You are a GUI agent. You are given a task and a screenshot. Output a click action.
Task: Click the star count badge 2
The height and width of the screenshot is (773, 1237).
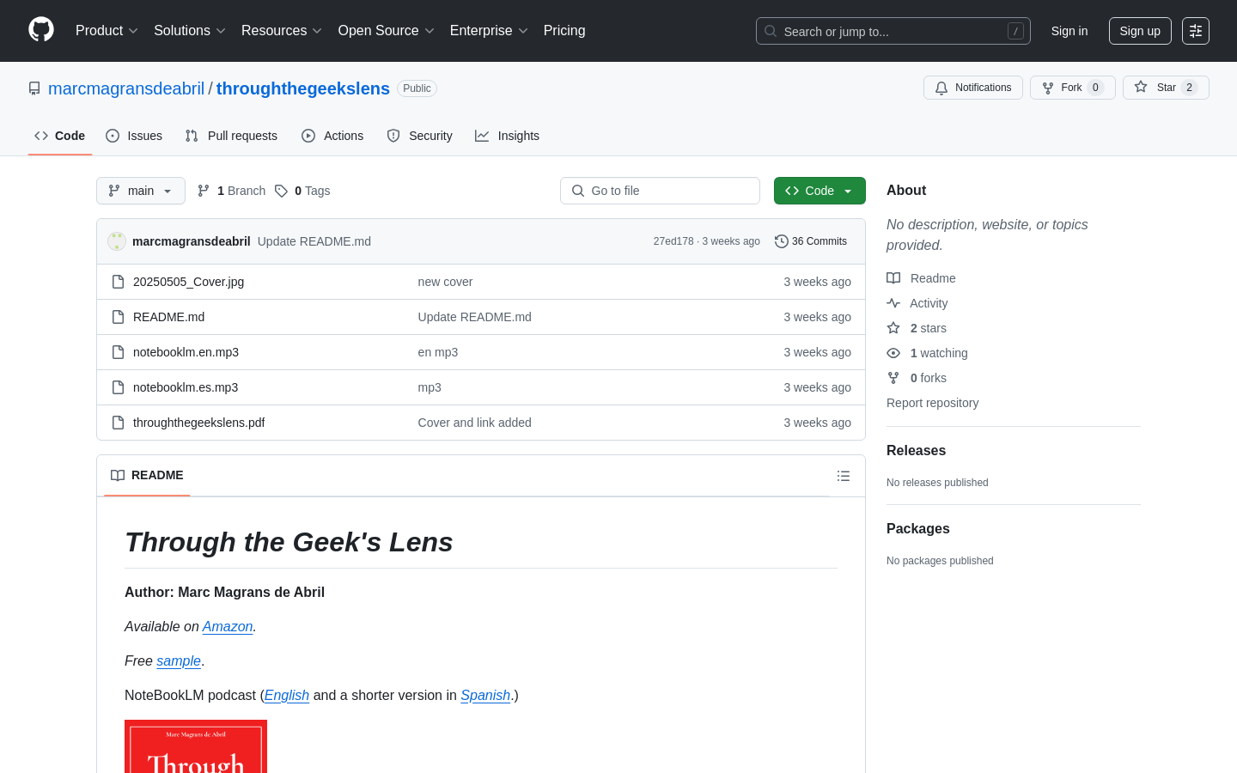click(1189, 88)
